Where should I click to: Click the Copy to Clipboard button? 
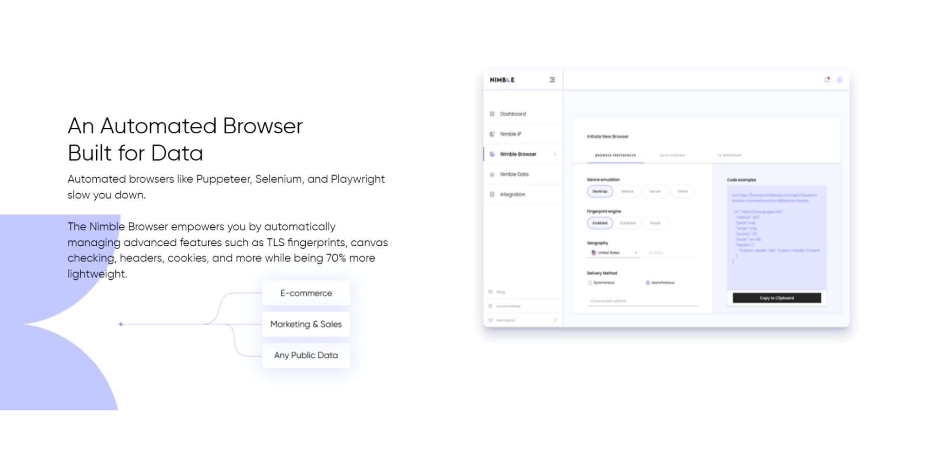point(777,298)
